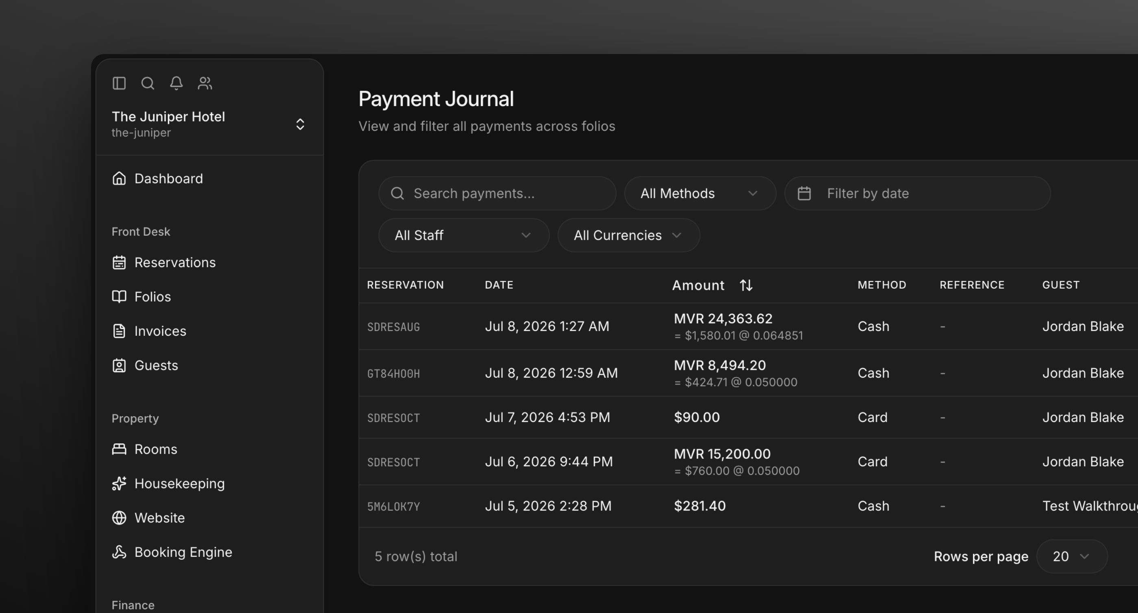Click Jordan Blake in SDRESAUG row
Screen dimensions: 1138x613
[1083, 326]
